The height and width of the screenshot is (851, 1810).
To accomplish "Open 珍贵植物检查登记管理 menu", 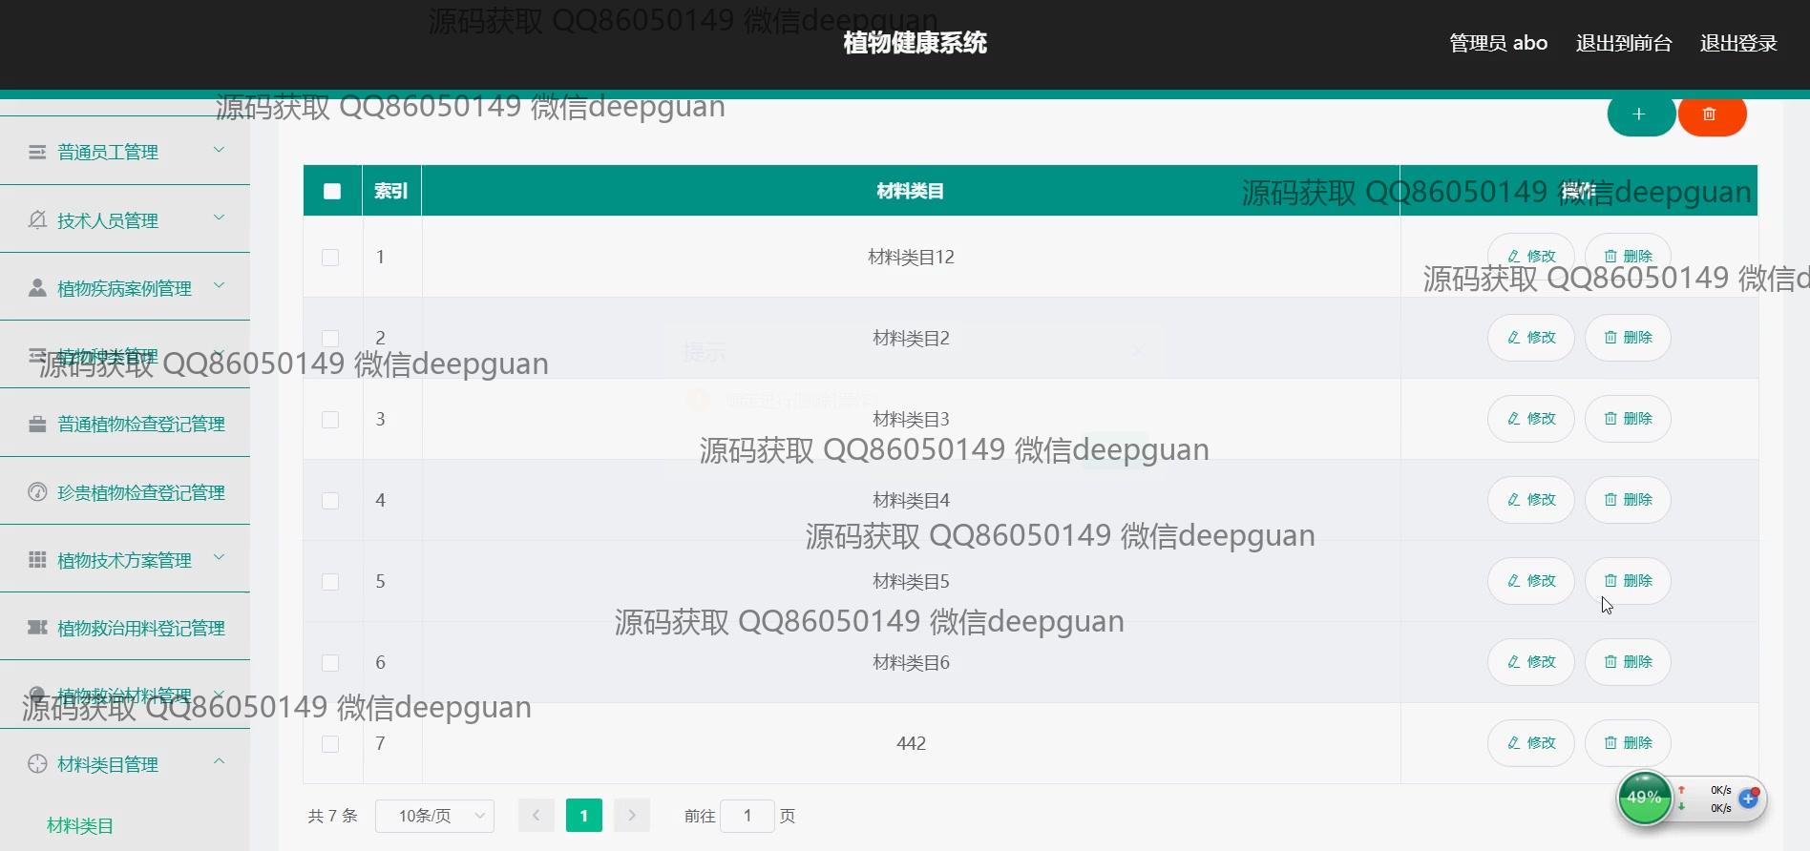I will [125, 492].
